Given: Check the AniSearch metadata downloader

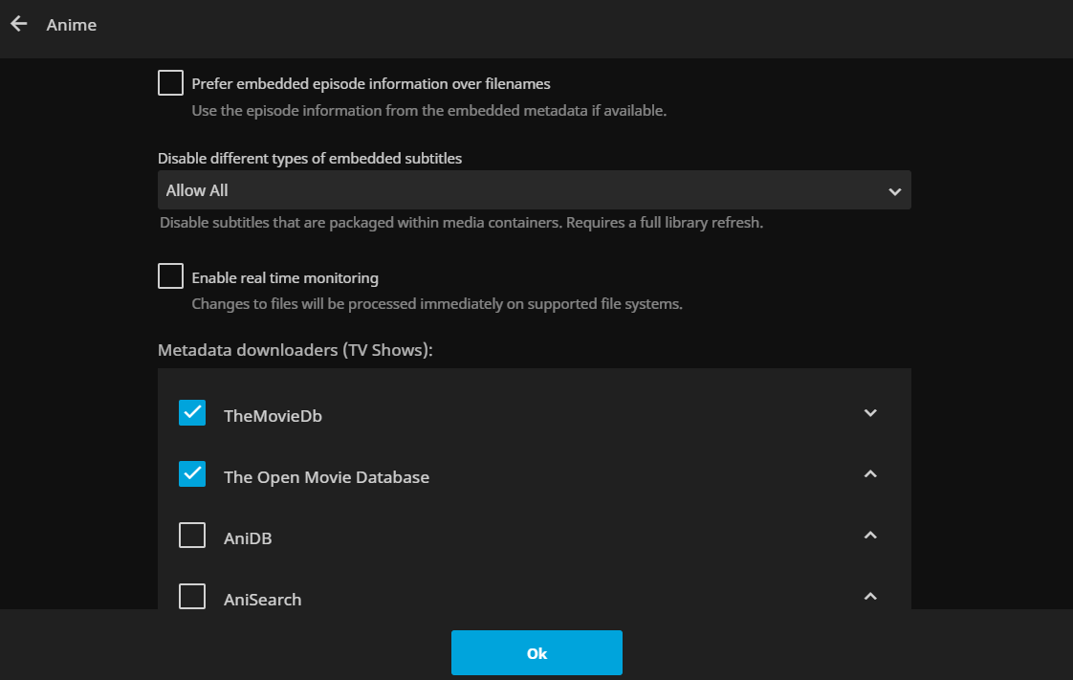Looking at the screenshot, I should [192, 597].
